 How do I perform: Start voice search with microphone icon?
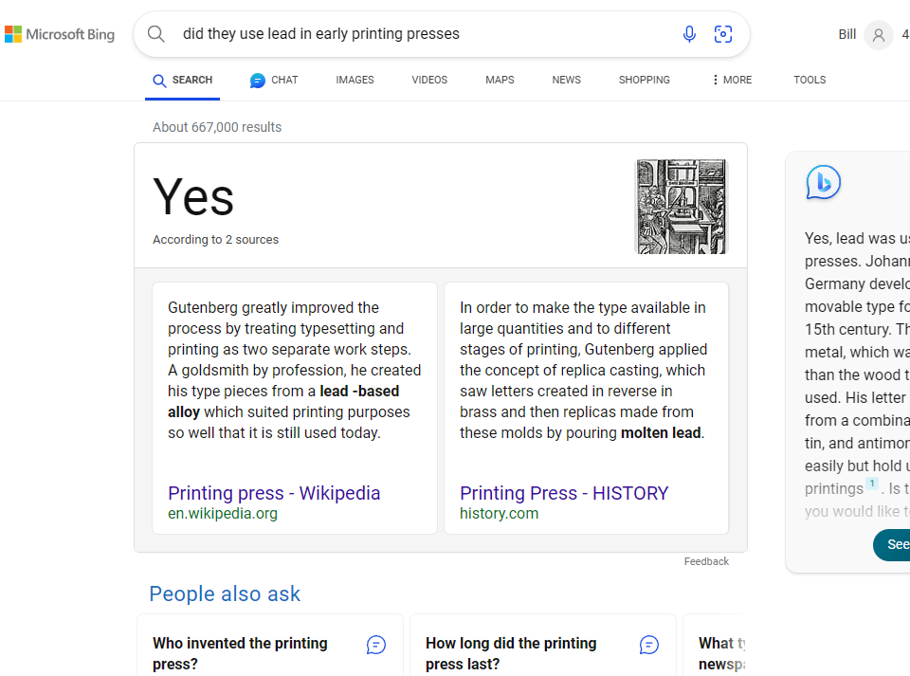689,34
